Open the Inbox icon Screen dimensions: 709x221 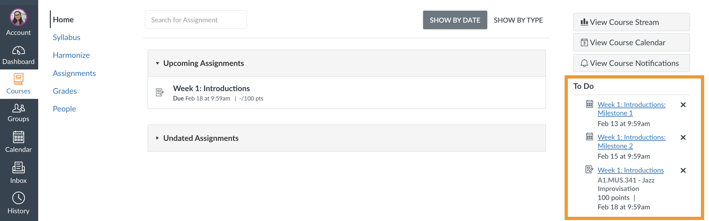(x=18, y=168)
